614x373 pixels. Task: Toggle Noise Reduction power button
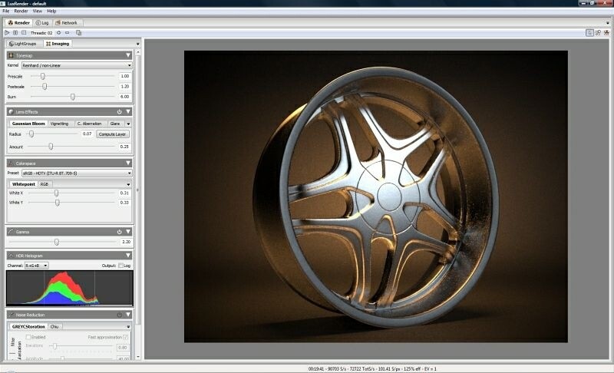coord(120,315)
